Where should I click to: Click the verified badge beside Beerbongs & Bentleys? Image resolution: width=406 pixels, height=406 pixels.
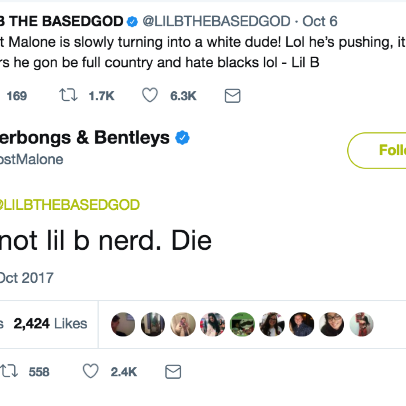tap(182, 138)
